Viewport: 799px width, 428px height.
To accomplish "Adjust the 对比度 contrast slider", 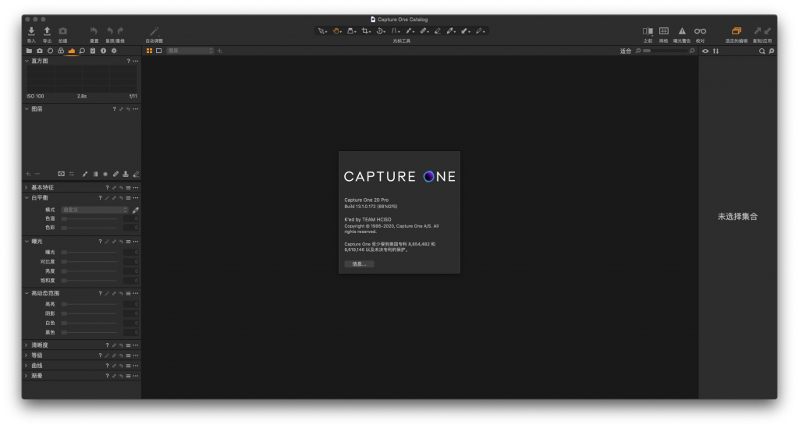I will click(90, 262).
